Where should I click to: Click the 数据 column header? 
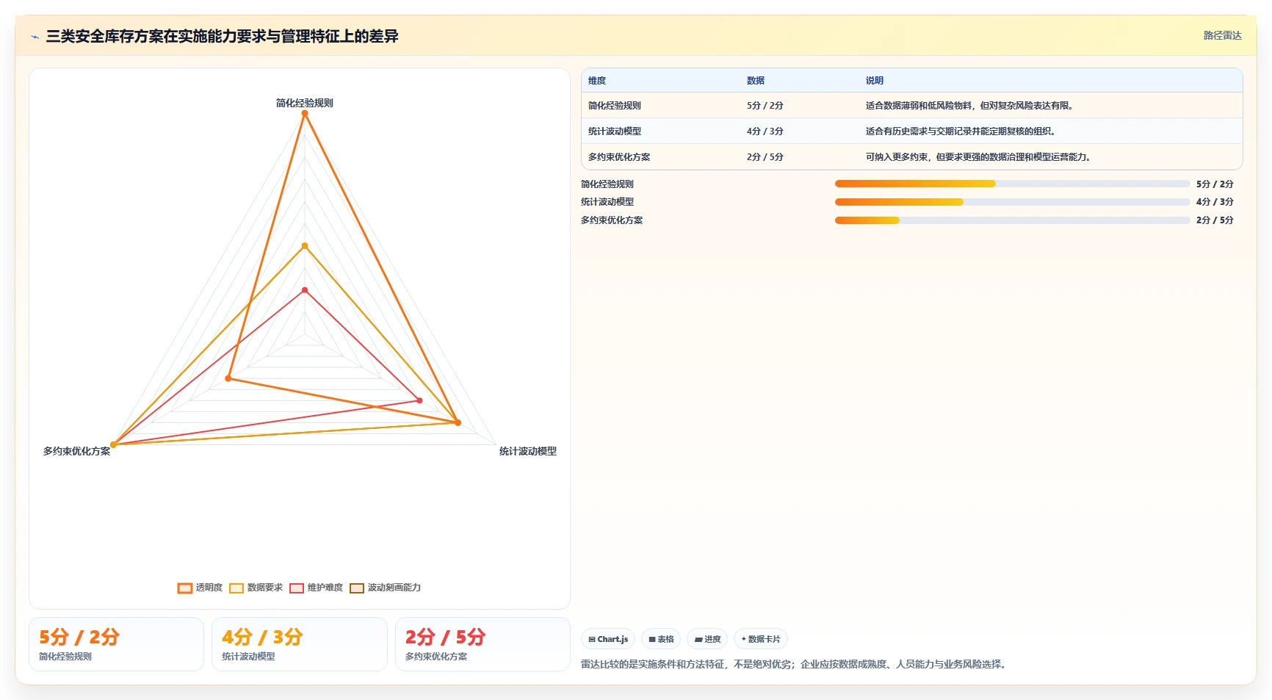pos(756,81)
